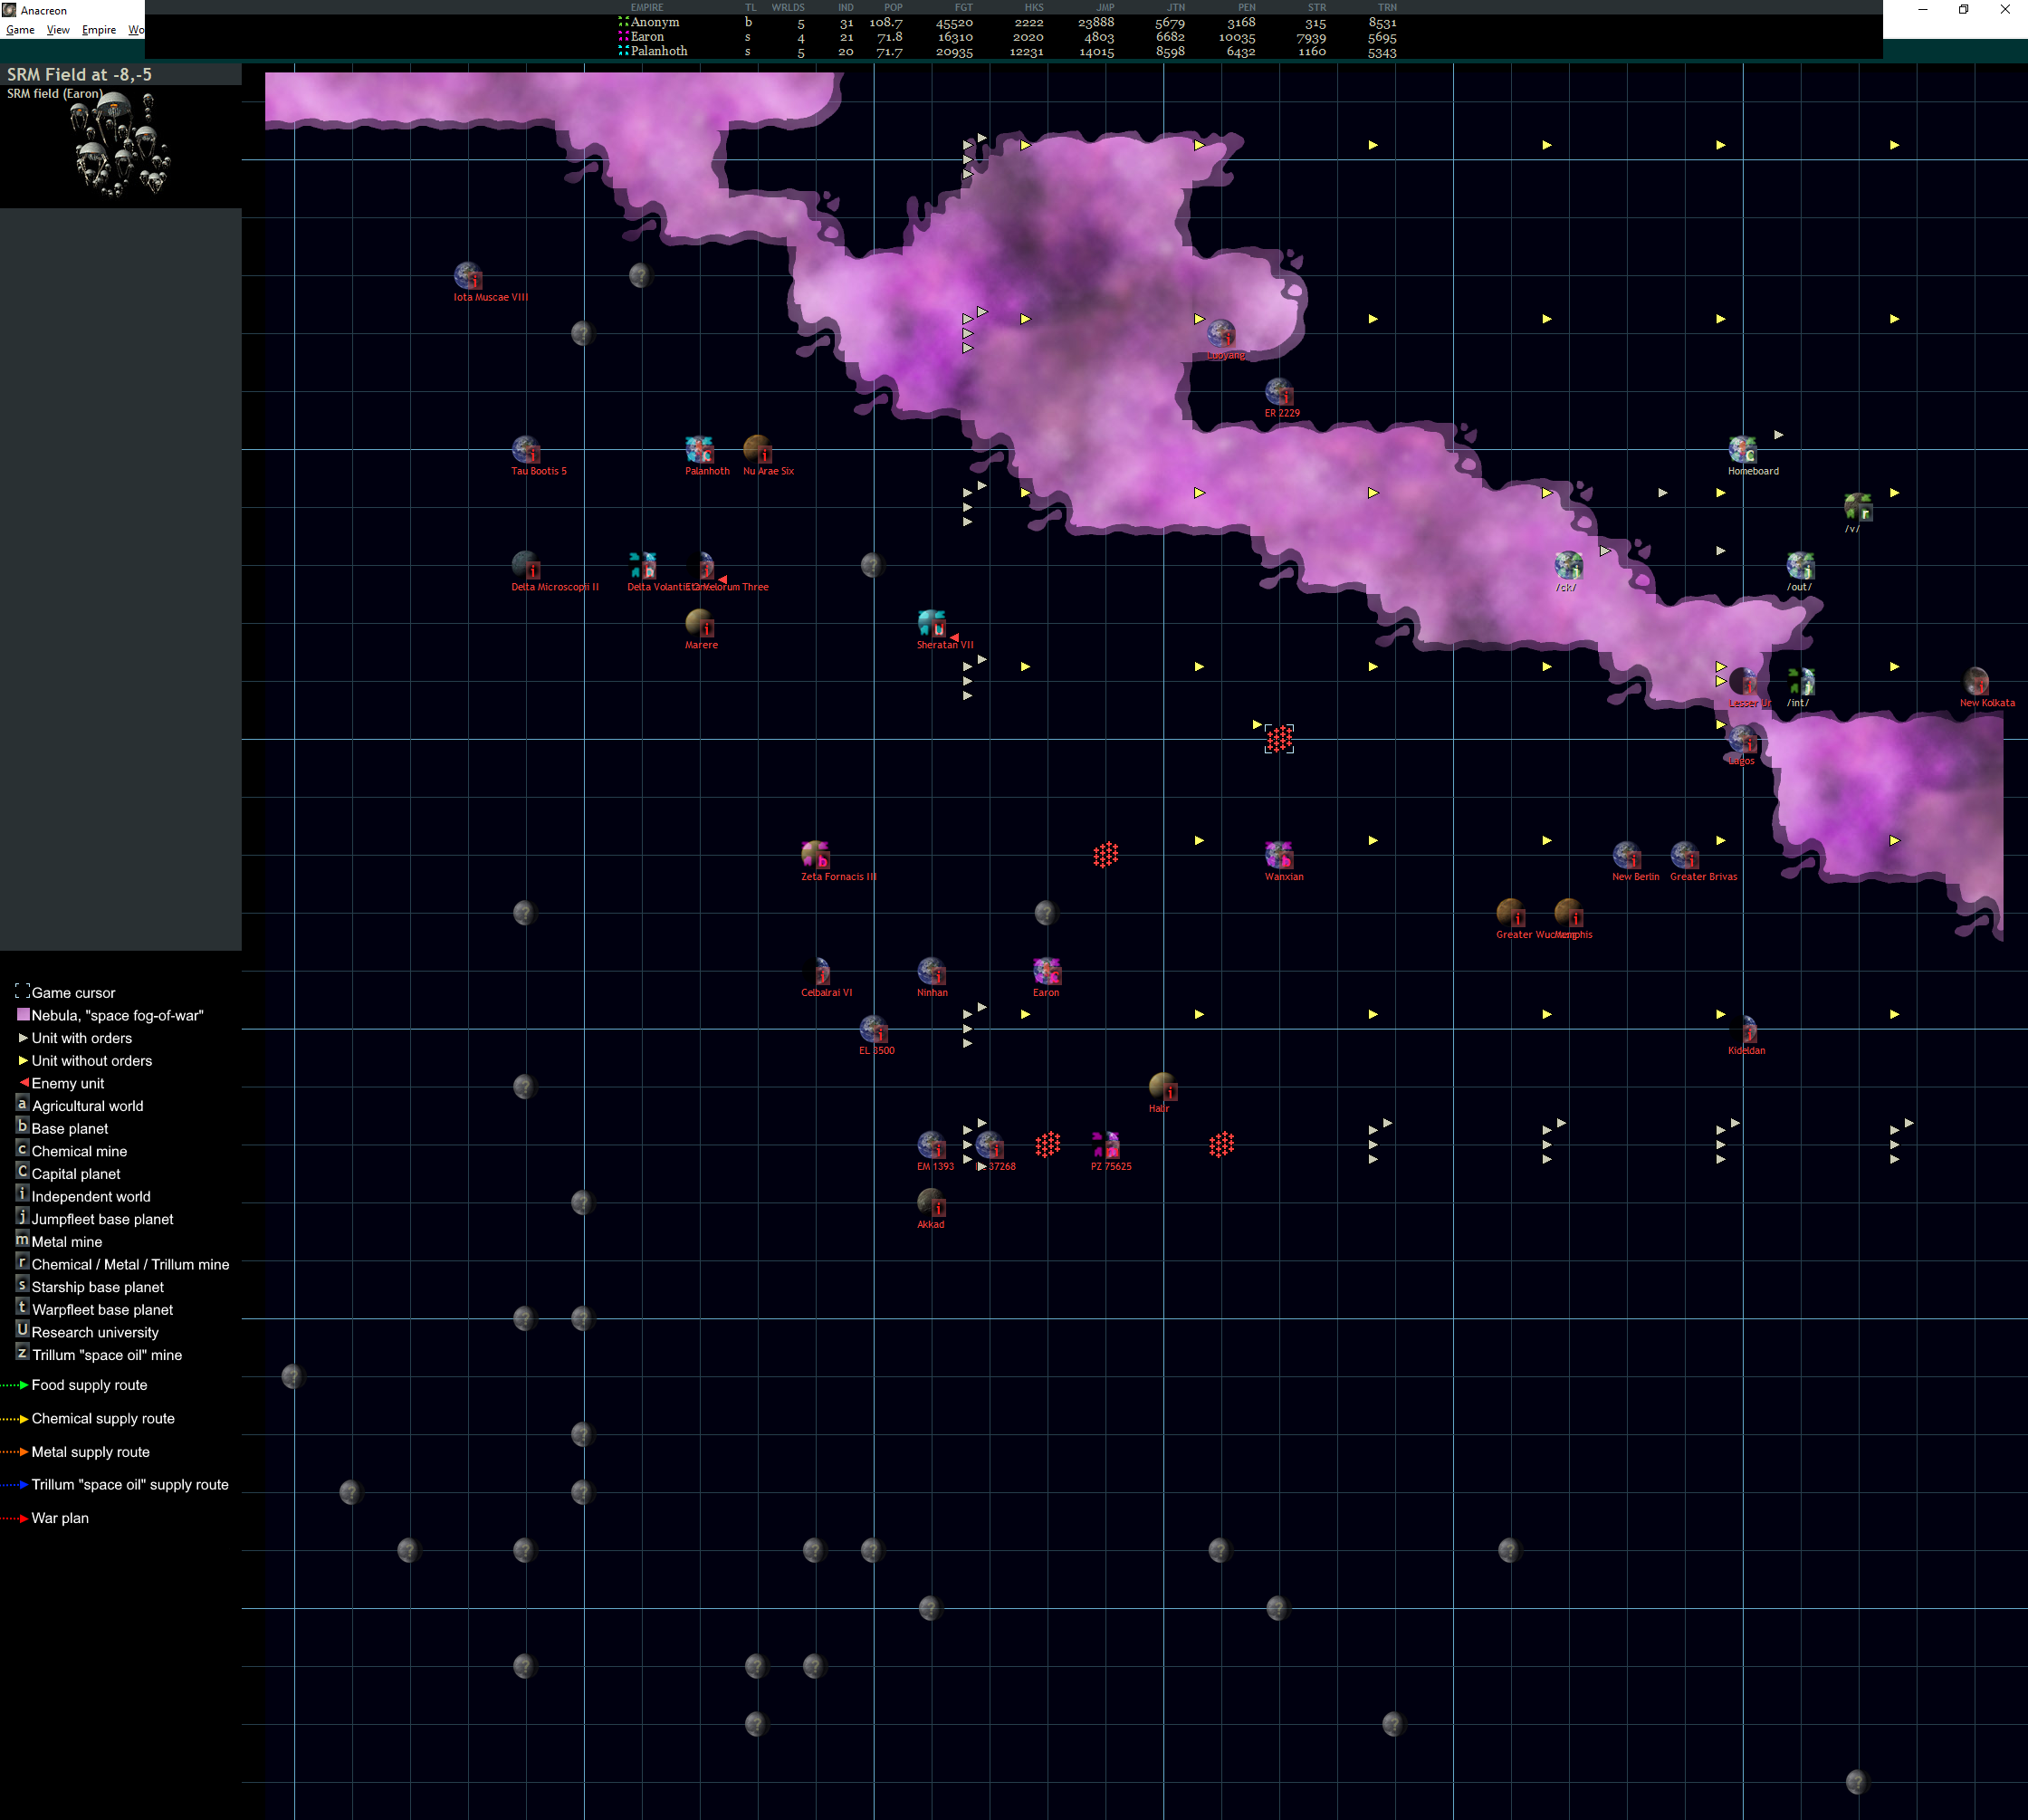Select the Homeboard capital planet
Screen dimensions: 2028x1820
tap(1743, 450)
